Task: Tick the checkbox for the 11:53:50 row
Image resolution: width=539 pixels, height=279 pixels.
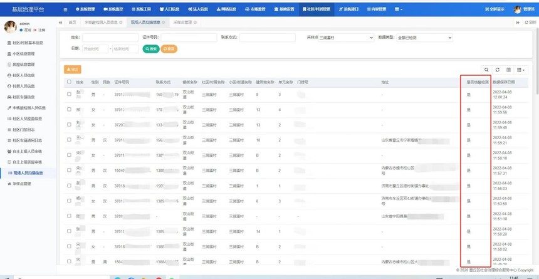Action: [x=69, y=201]
